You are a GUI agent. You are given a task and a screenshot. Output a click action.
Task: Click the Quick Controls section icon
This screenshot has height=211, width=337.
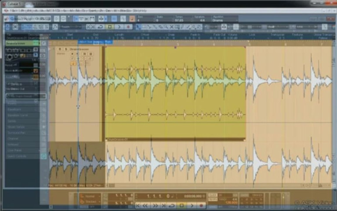click(44, 156)
